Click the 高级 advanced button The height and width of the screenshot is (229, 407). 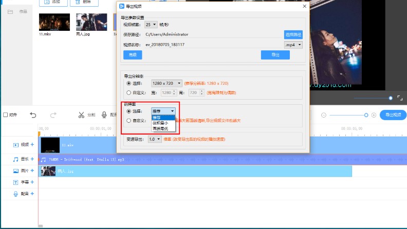132,55
